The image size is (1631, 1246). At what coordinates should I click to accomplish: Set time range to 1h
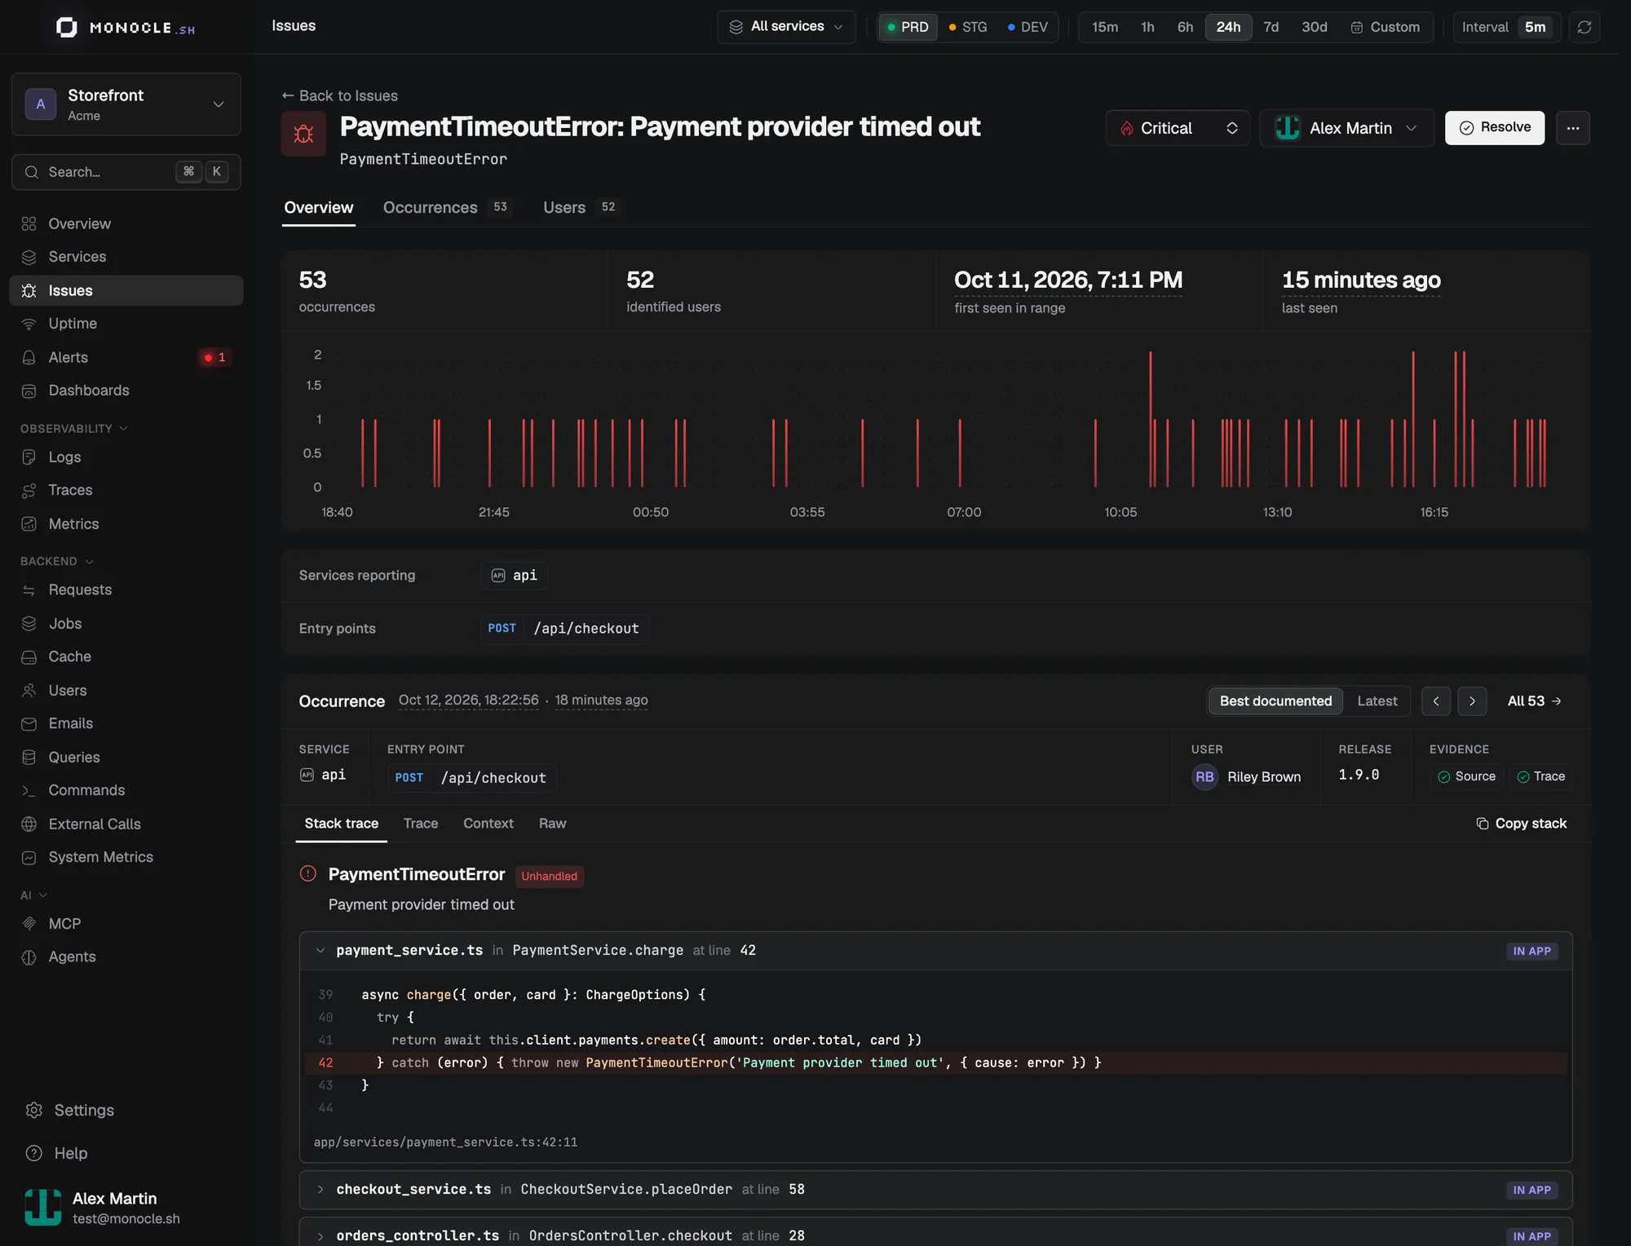coord(1147,27)
